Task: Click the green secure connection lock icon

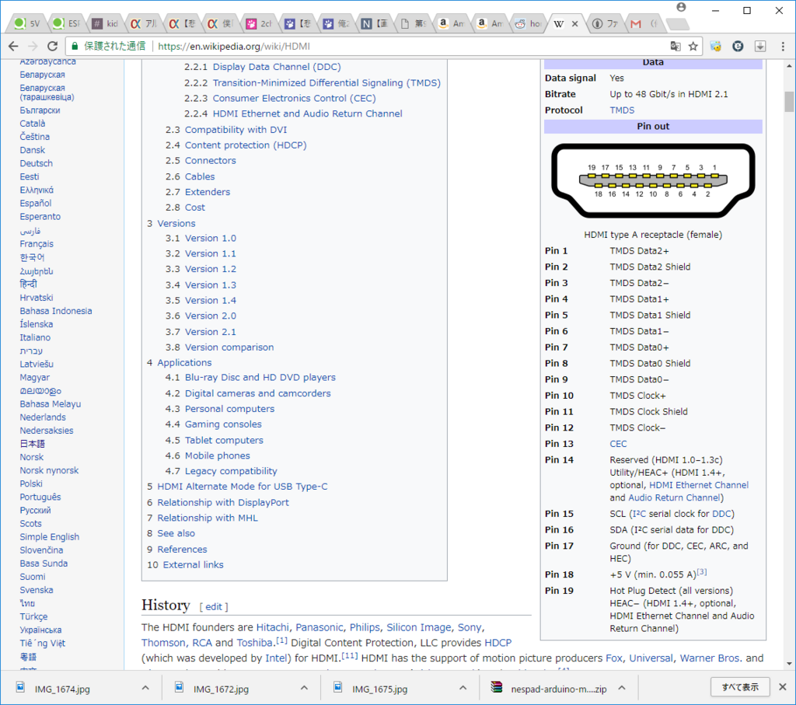Action: (x=75, y=46)
